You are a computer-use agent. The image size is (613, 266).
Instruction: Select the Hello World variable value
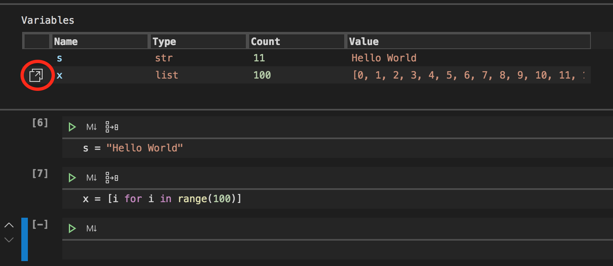coord(384,58)
